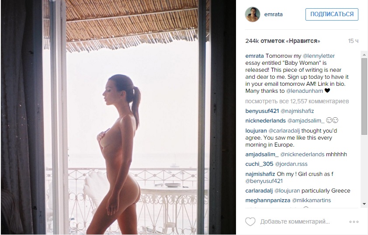The width and height of the screenshot is (368, 235).
Task: Open benyusuf421 commenter profile
Action: point(262,111)
